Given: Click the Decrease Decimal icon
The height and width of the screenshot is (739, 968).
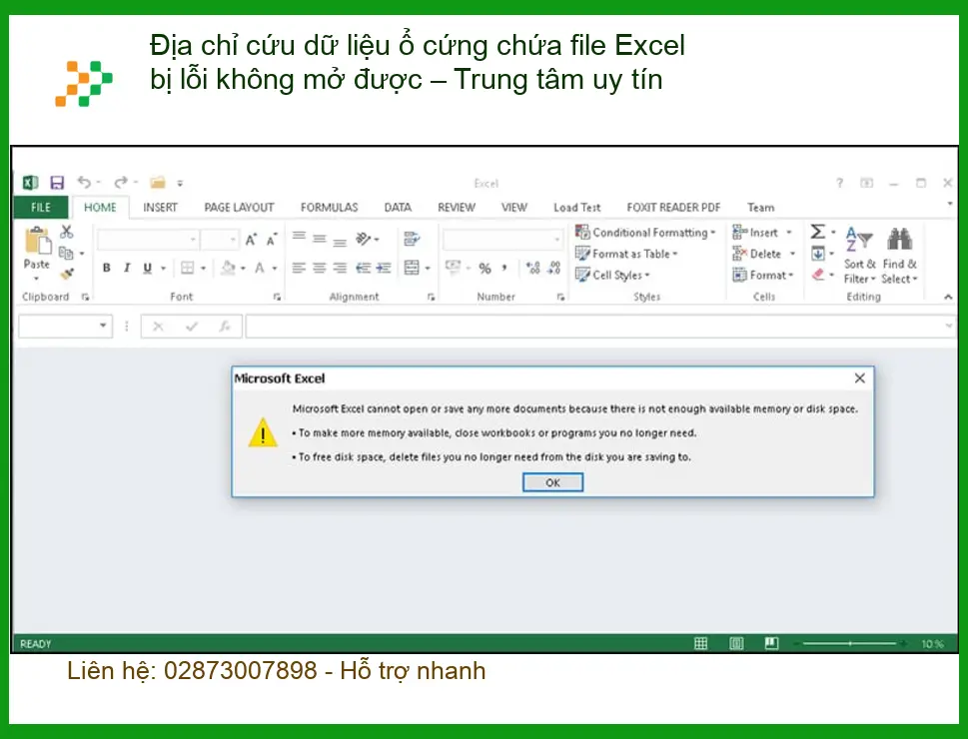Looking at the screenshot, I should pos(553,268).
